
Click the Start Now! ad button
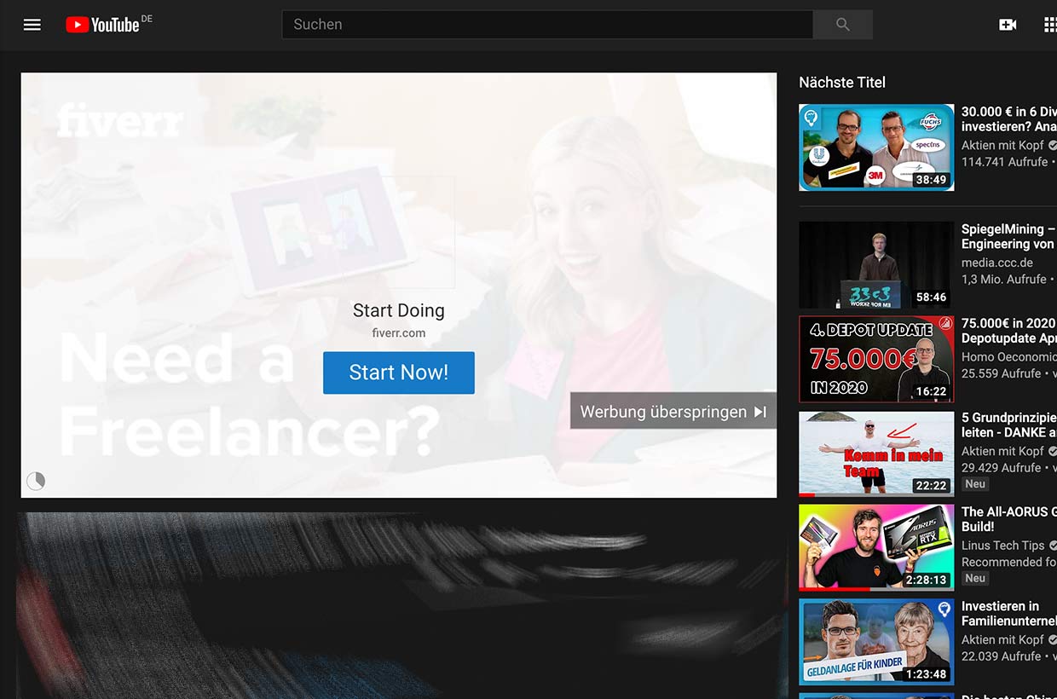point(399,373)
